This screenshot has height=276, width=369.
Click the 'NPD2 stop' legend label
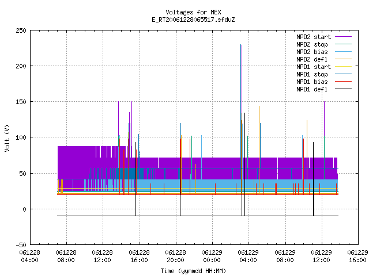[x=312, y=44]
